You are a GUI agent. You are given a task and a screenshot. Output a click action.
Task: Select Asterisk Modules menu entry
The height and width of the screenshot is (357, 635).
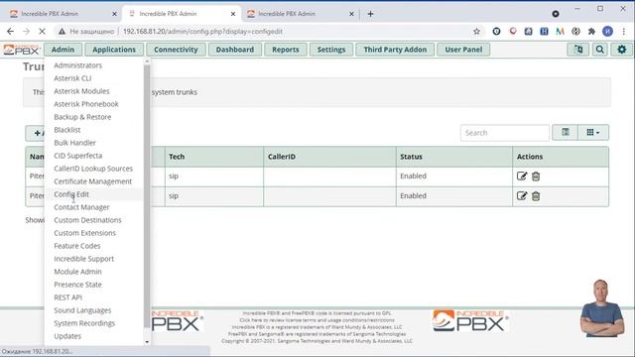point(81,91)
